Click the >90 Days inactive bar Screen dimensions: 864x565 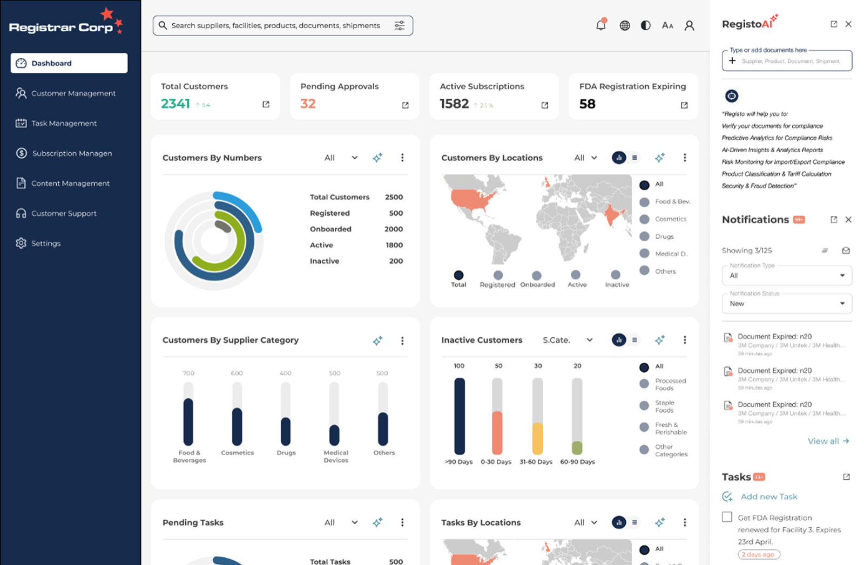point(460,416)
